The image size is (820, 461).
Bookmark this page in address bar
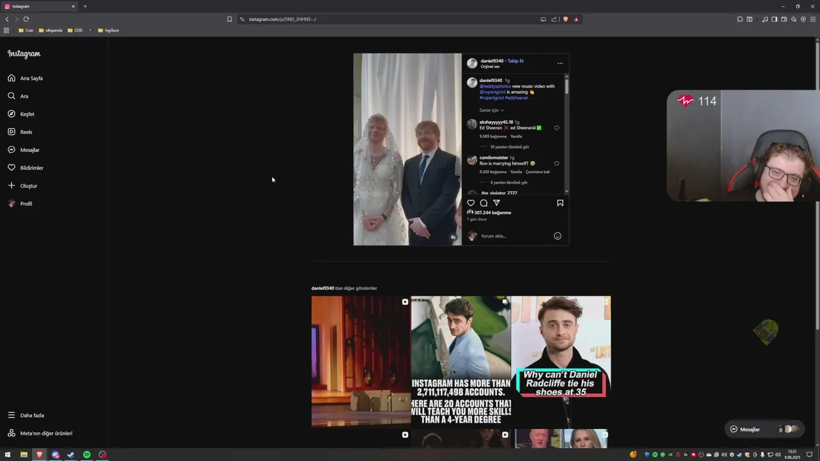tap(229, 19)
